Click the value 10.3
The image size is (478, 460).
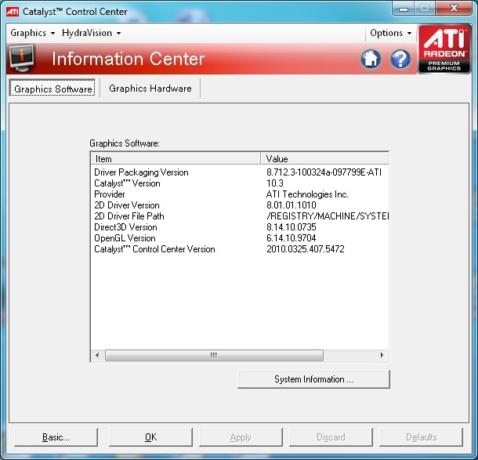click(x=275, y=183)
